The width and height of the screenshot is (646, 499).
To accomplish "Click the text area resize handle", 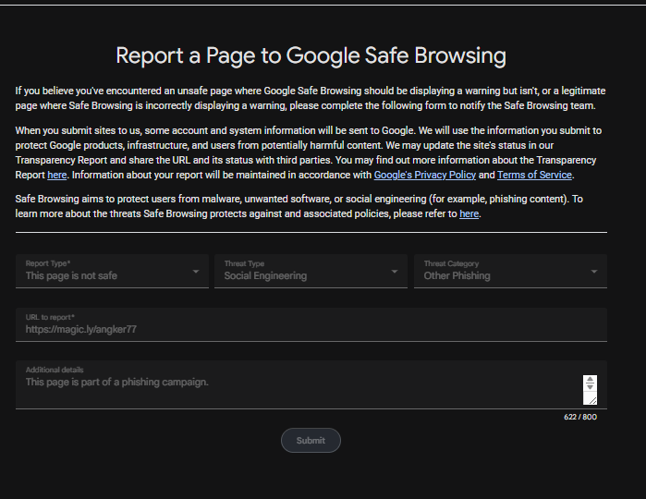I will click(592, 400).
